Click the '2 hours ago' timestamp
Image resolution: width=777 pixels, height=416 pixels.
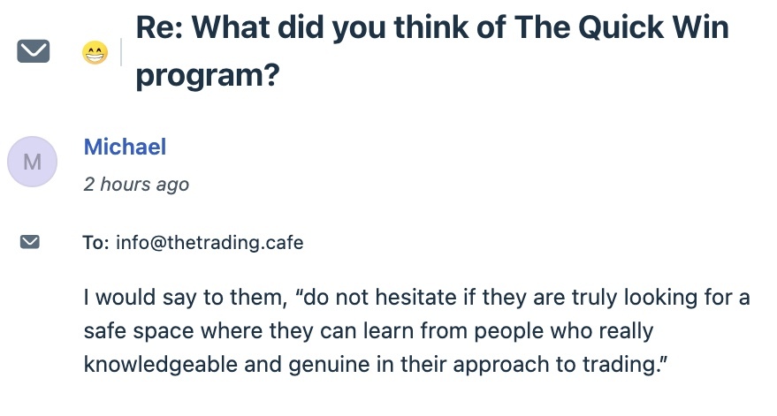click(136, 184)
